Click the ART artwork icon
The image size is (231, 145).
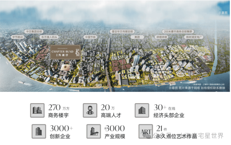pos(146,131)
